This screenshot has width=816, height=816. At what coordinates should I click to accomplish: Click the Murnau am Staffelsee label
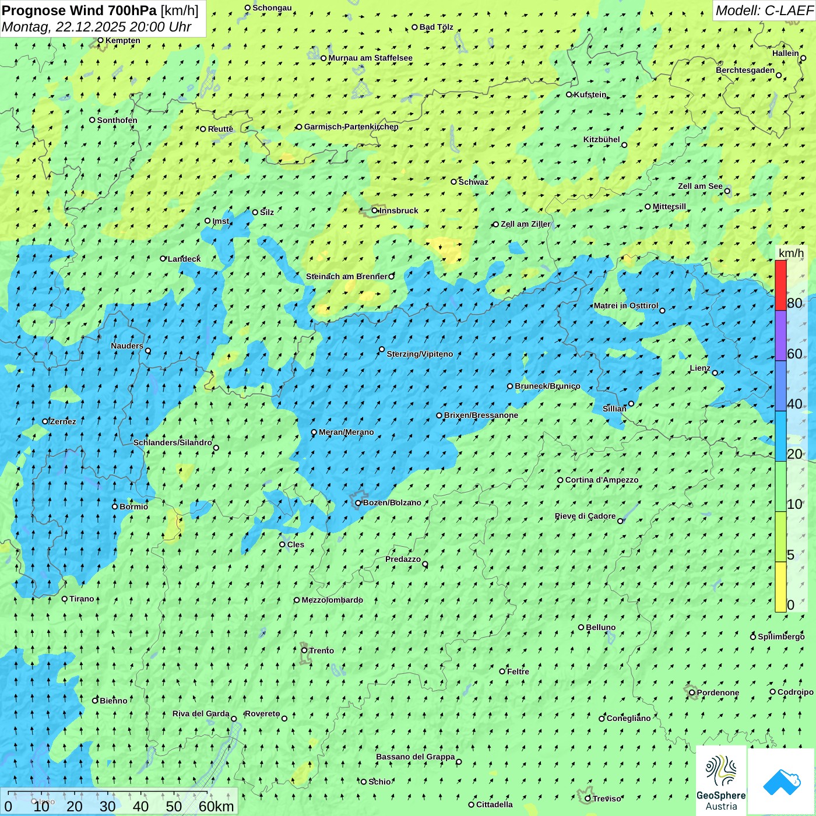(x=370, y=58)
